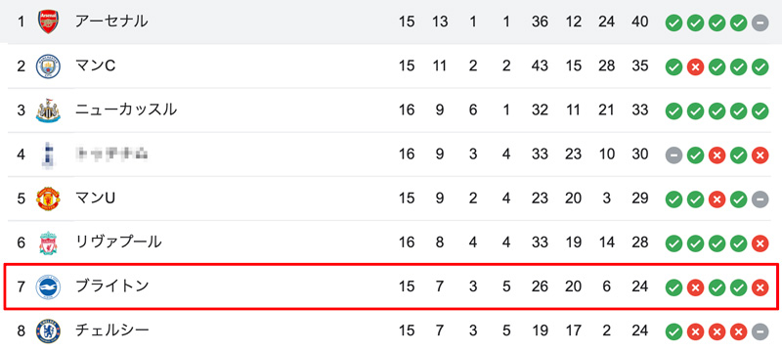Click Arsenal's grey draw result icon
This screenshot has width=782, height=352.
(760, 22)
